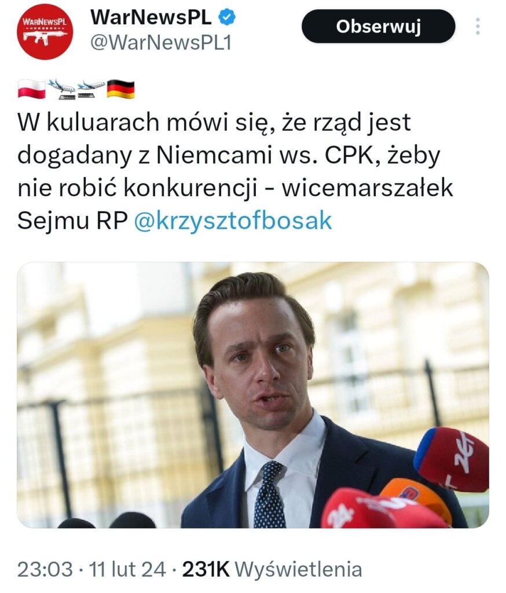The width and height of the screenshot is (506, 593).
Task: Click the rifle logo inside the avatar
Action: pyautogui.click(x=45, y=37)
